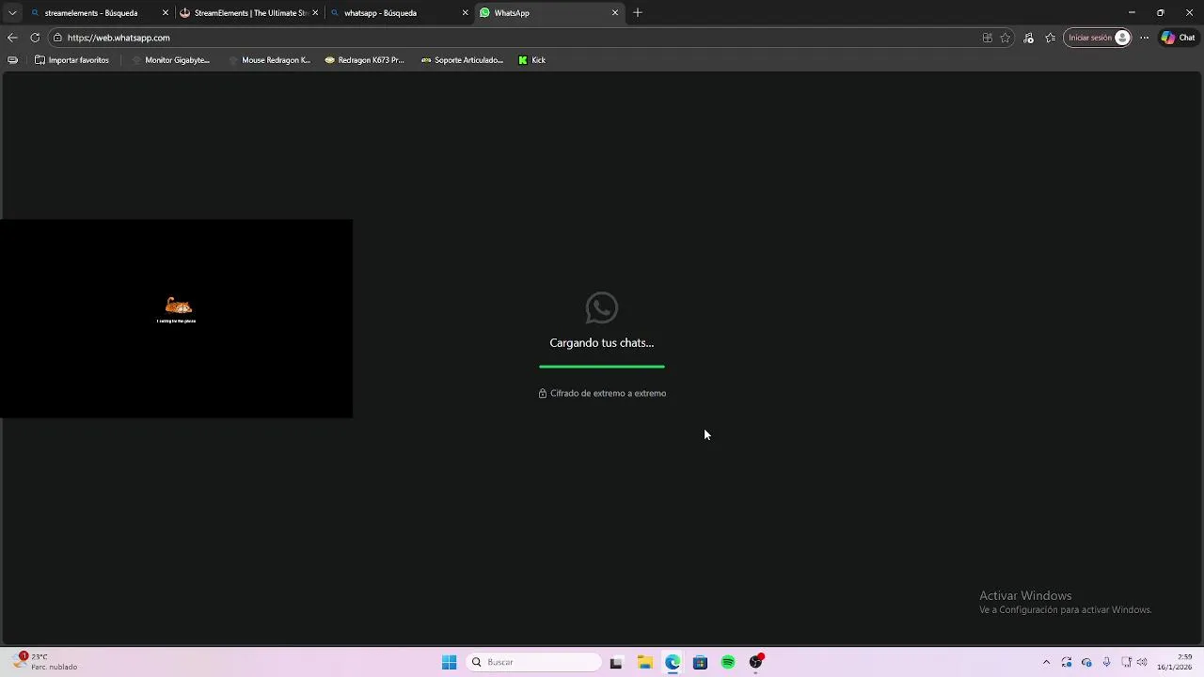The height and width of the screenshot is (677, 1204).
Task: Click Cifrado de extremo a extremo text
Action: tap(608, 393)
